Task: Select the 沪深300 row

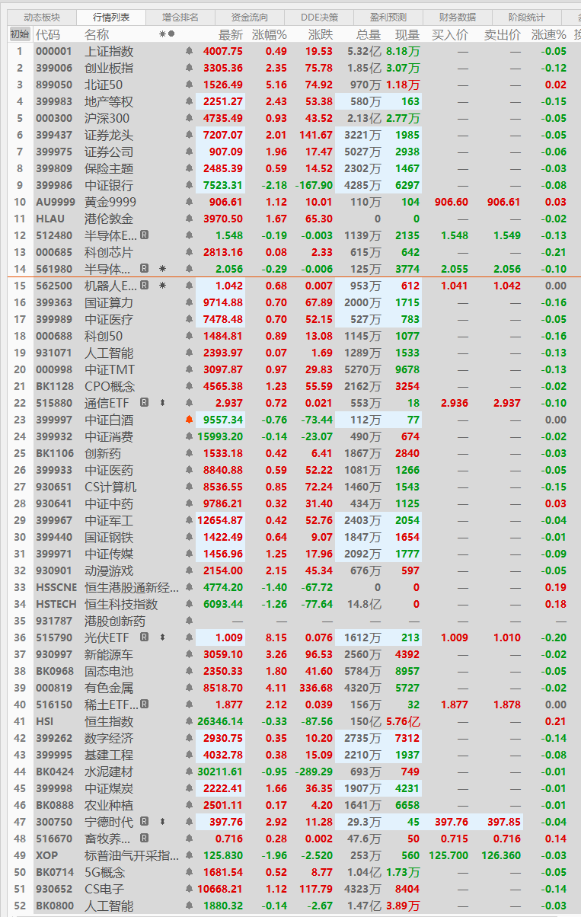Action: coord(107,118)
